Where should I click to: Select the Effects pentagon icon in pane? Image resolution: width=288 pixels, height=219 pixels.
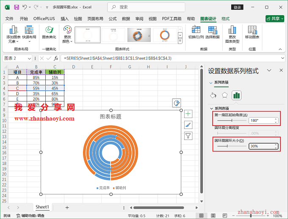[225, 95]
